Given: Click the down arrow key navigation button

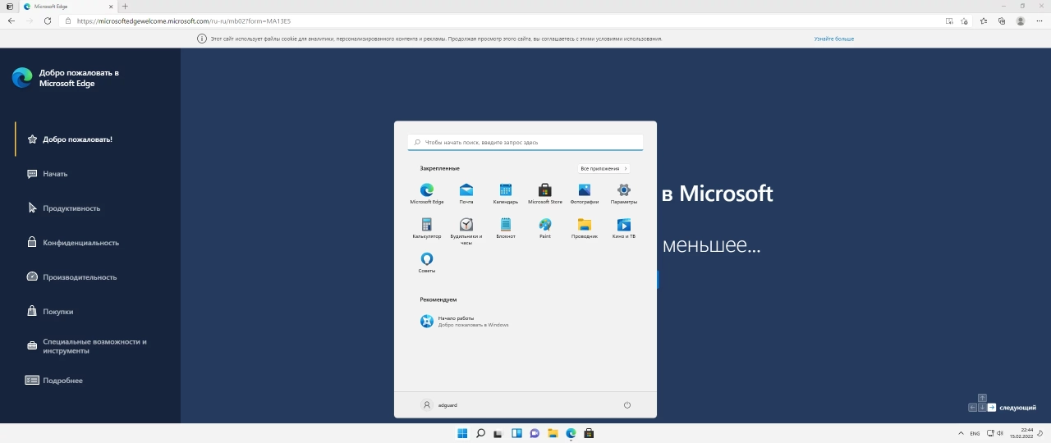Looking at the screenshot, I should point(982,407).
